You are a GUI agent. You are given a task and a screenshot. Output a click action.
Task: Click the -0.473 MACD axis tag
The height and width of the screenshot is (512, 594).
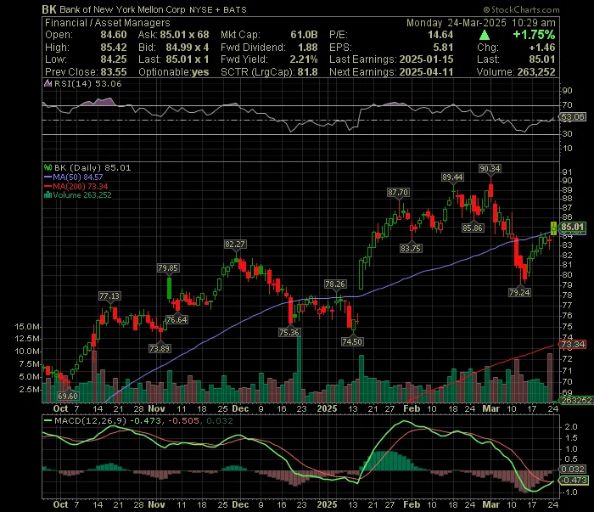click(x=573, y=481)
